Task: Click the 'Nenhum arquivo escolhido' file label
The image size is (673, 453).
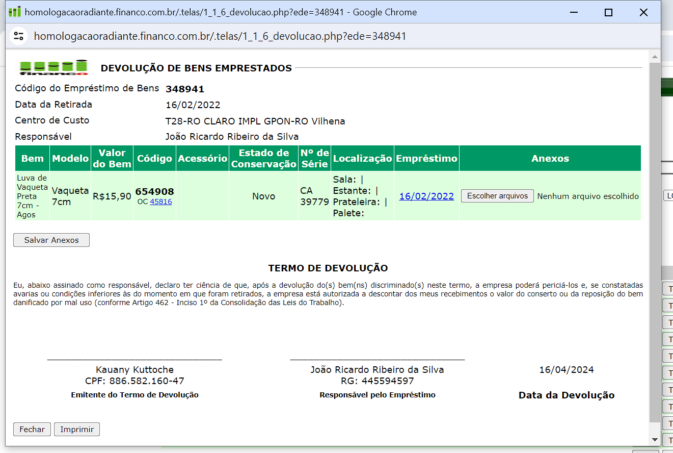Action: point(587,196)
